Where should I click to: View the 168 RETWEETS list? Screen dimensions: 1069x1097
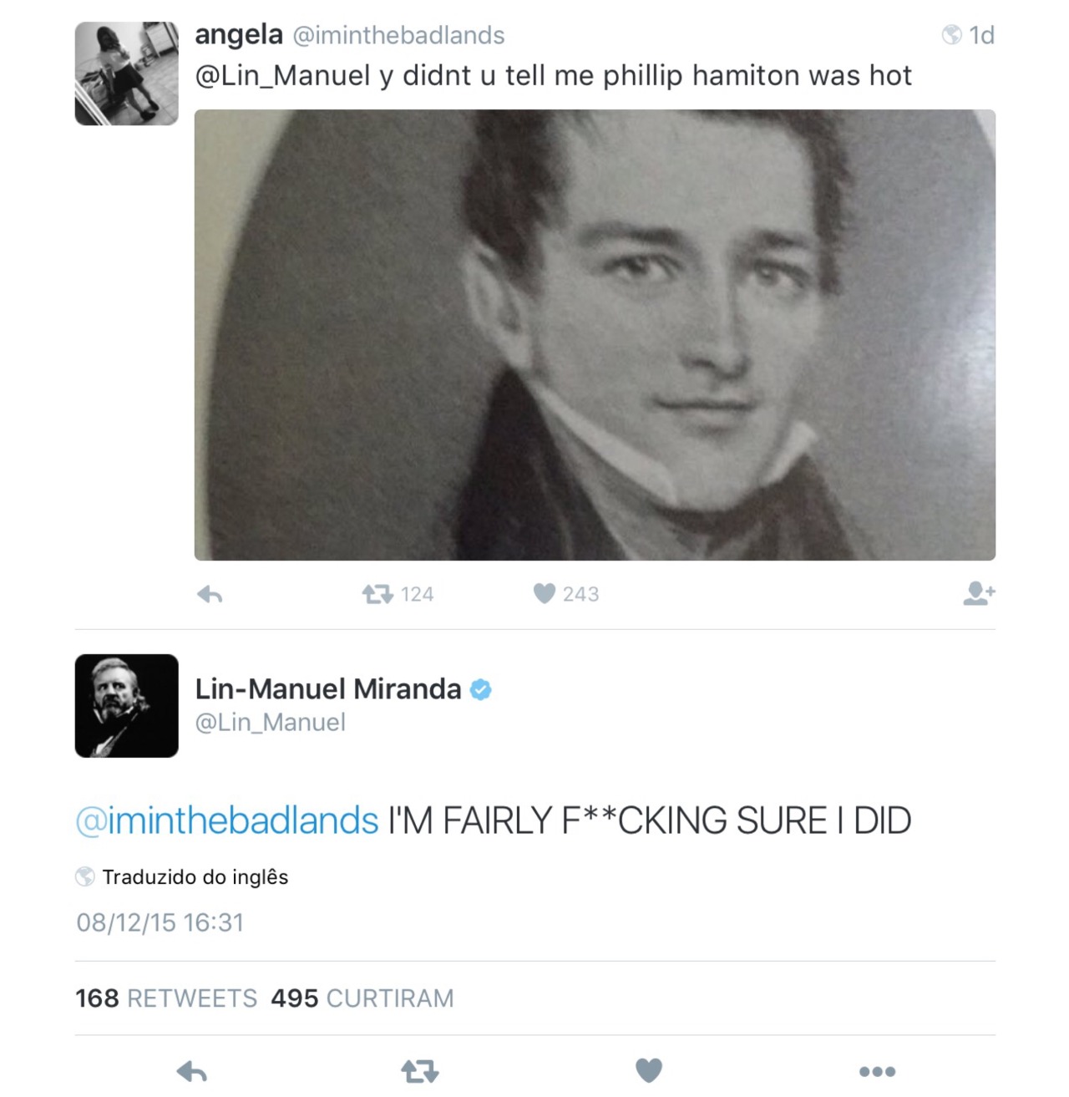coord(166,998)
